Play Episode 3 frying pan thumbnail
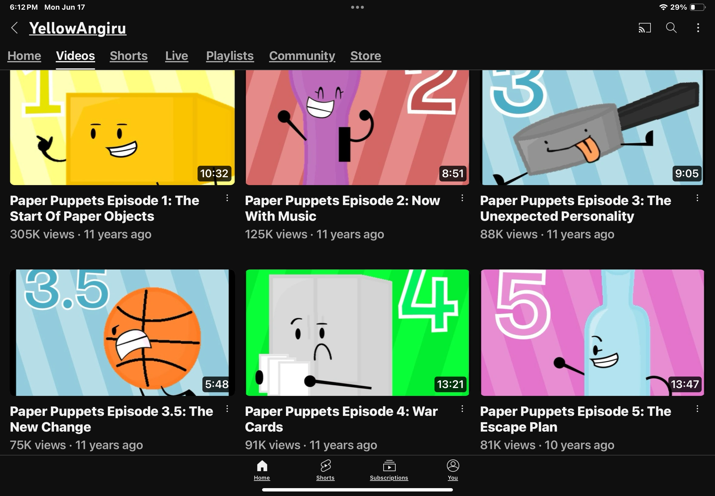 click(x=592, y=127)
